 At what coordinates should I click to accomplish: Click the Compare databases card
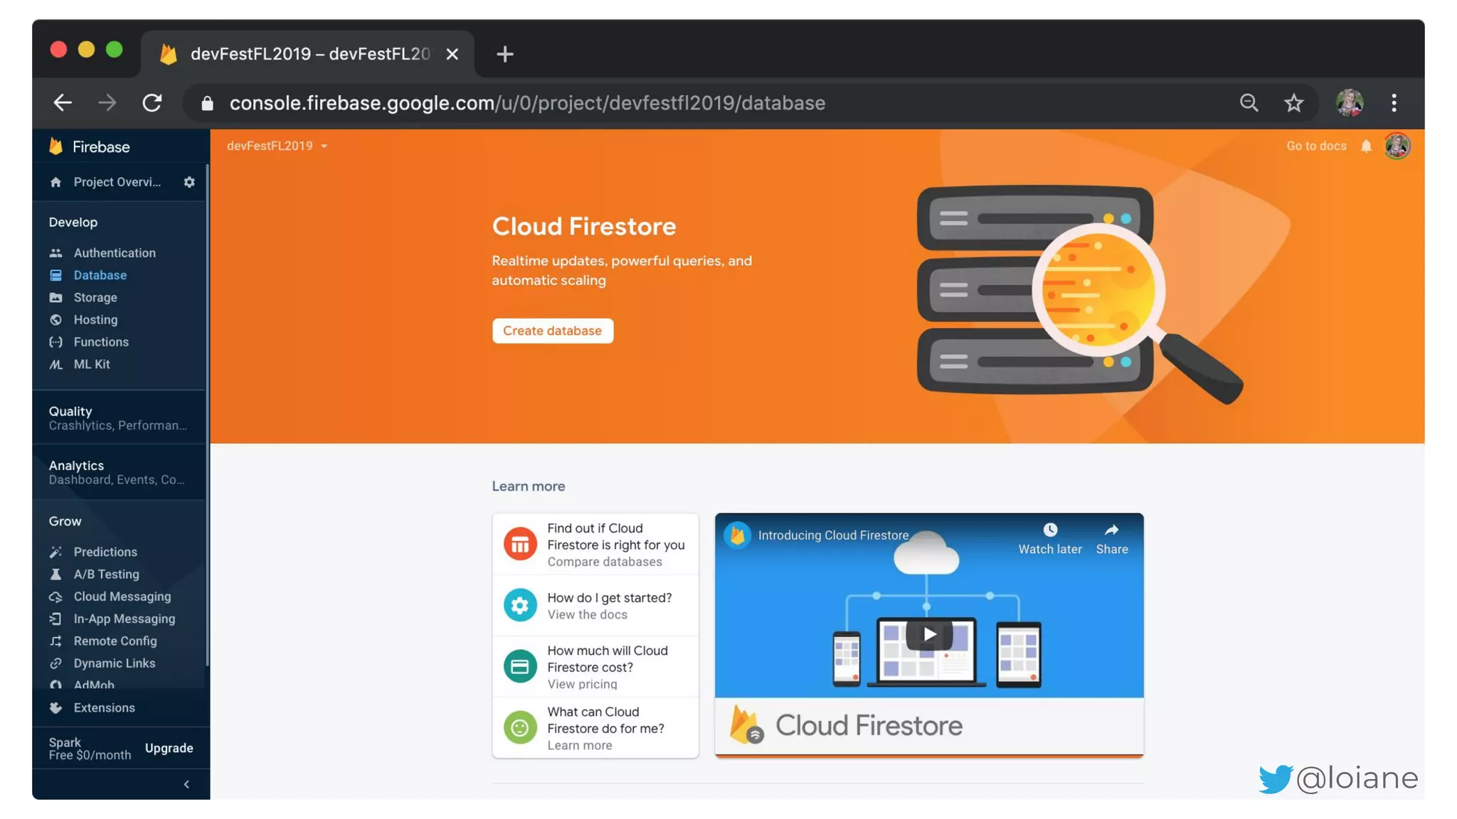[595, 545]
